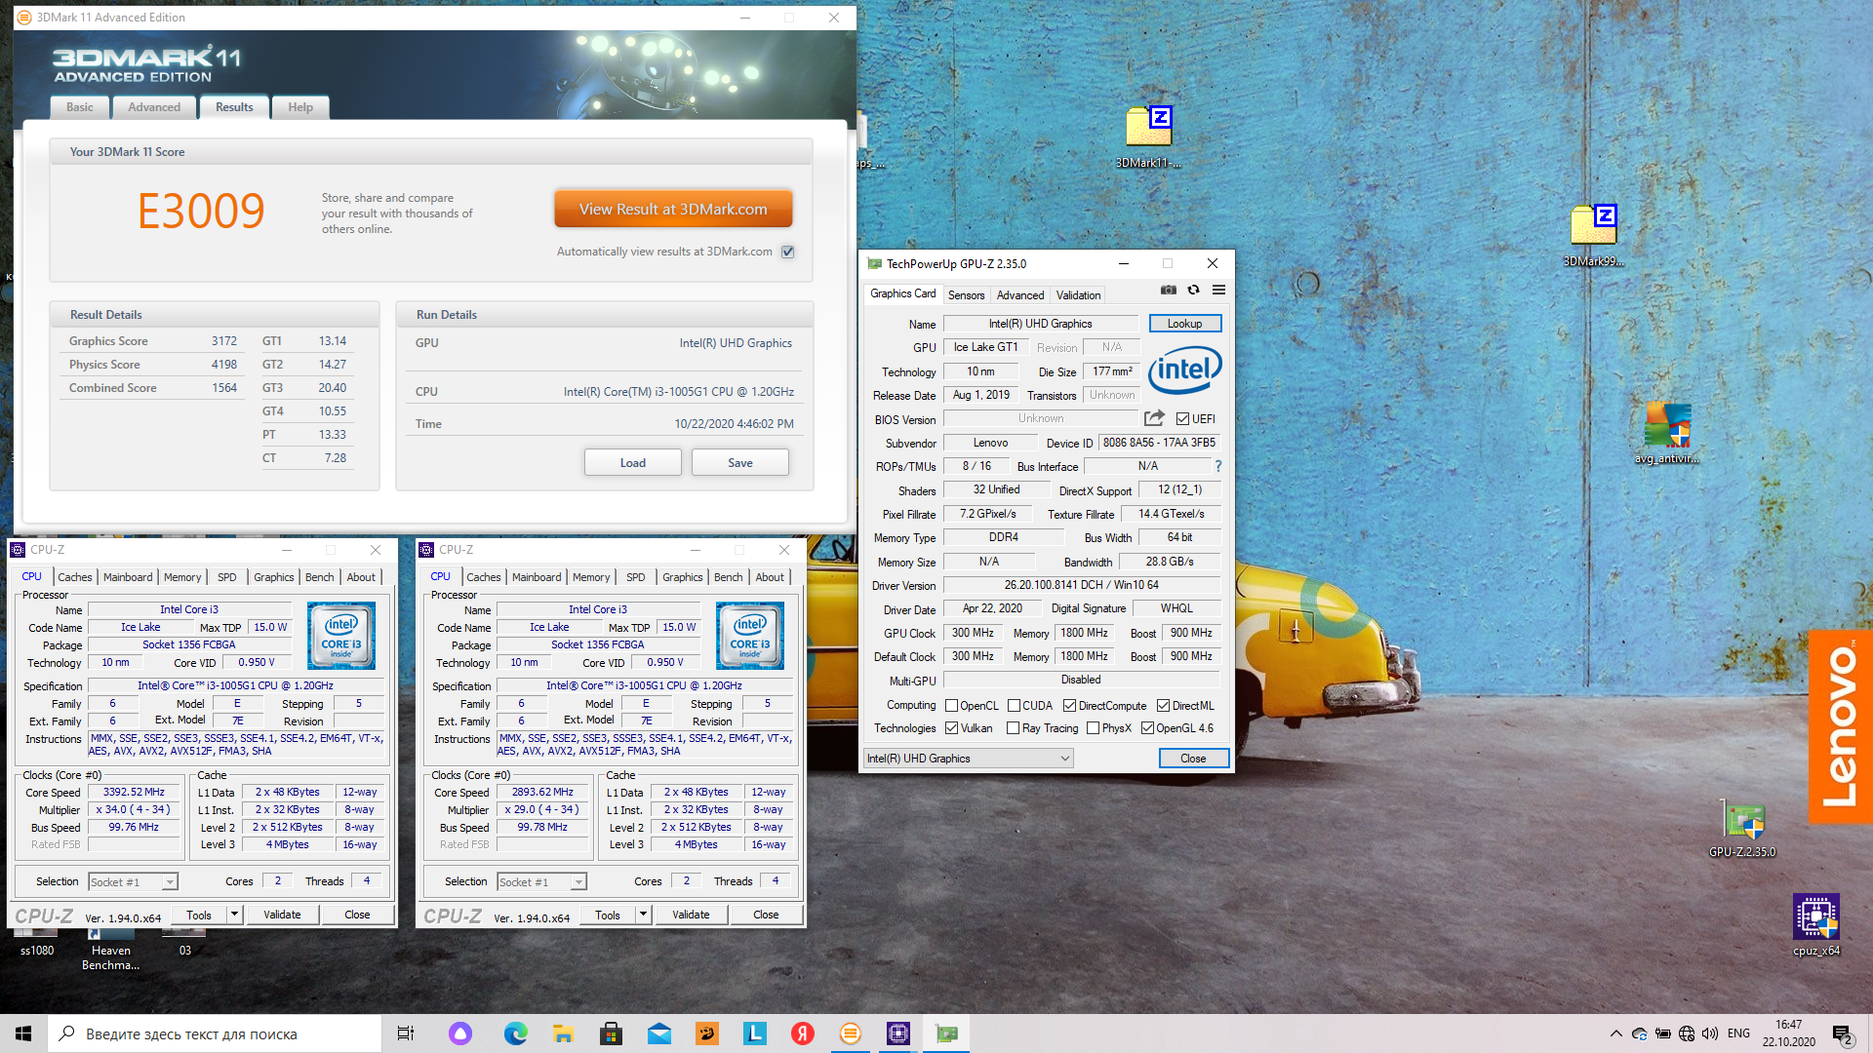Toggle the CUDA checkbox in GPU-Z
The height and width of the screenshot is (1053, 1873).
click(1014, 706)
